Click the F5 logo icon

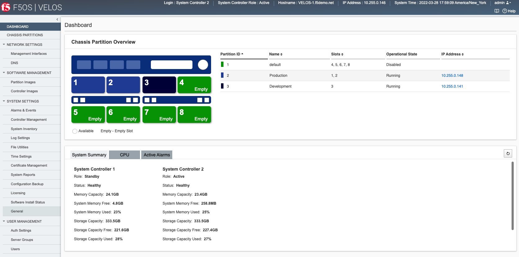6,7
